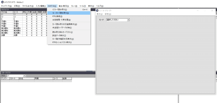Click the 出走 column header
Screen dimensions: 217x103
(x=35, y=12)
